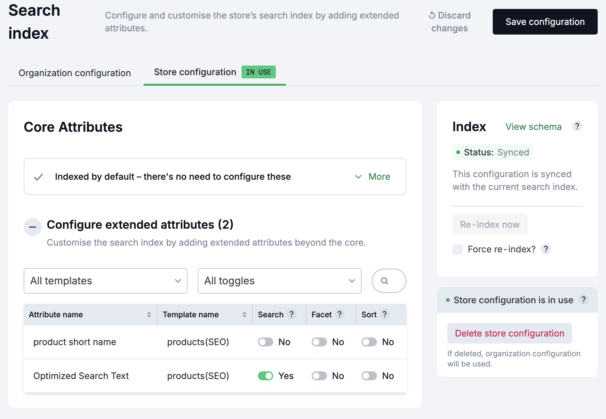Open the All toggles dropdown

[x=279, y=281]
